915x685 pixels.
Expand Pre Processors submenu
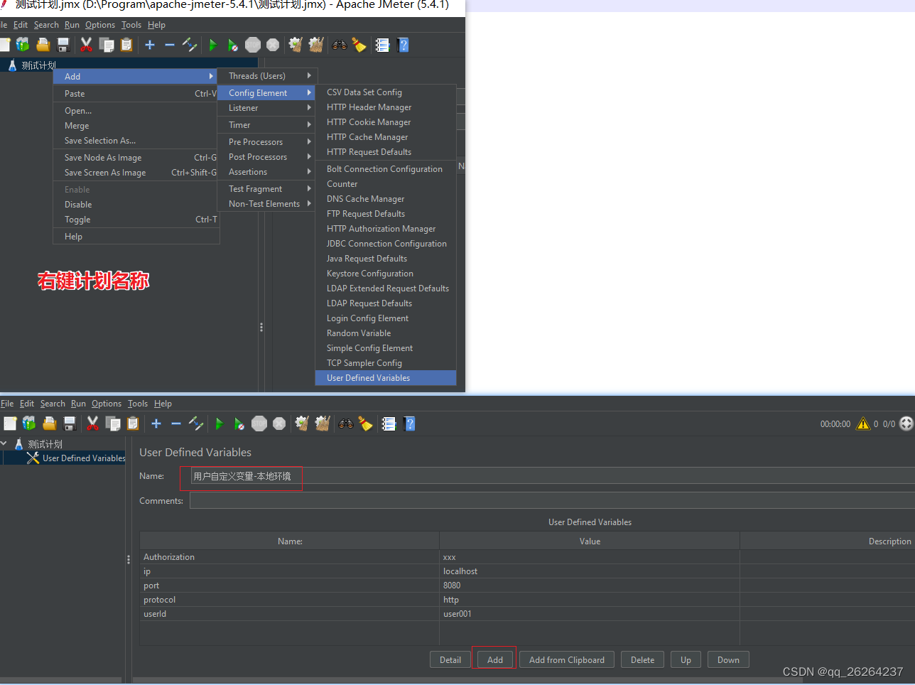point(267,142)
